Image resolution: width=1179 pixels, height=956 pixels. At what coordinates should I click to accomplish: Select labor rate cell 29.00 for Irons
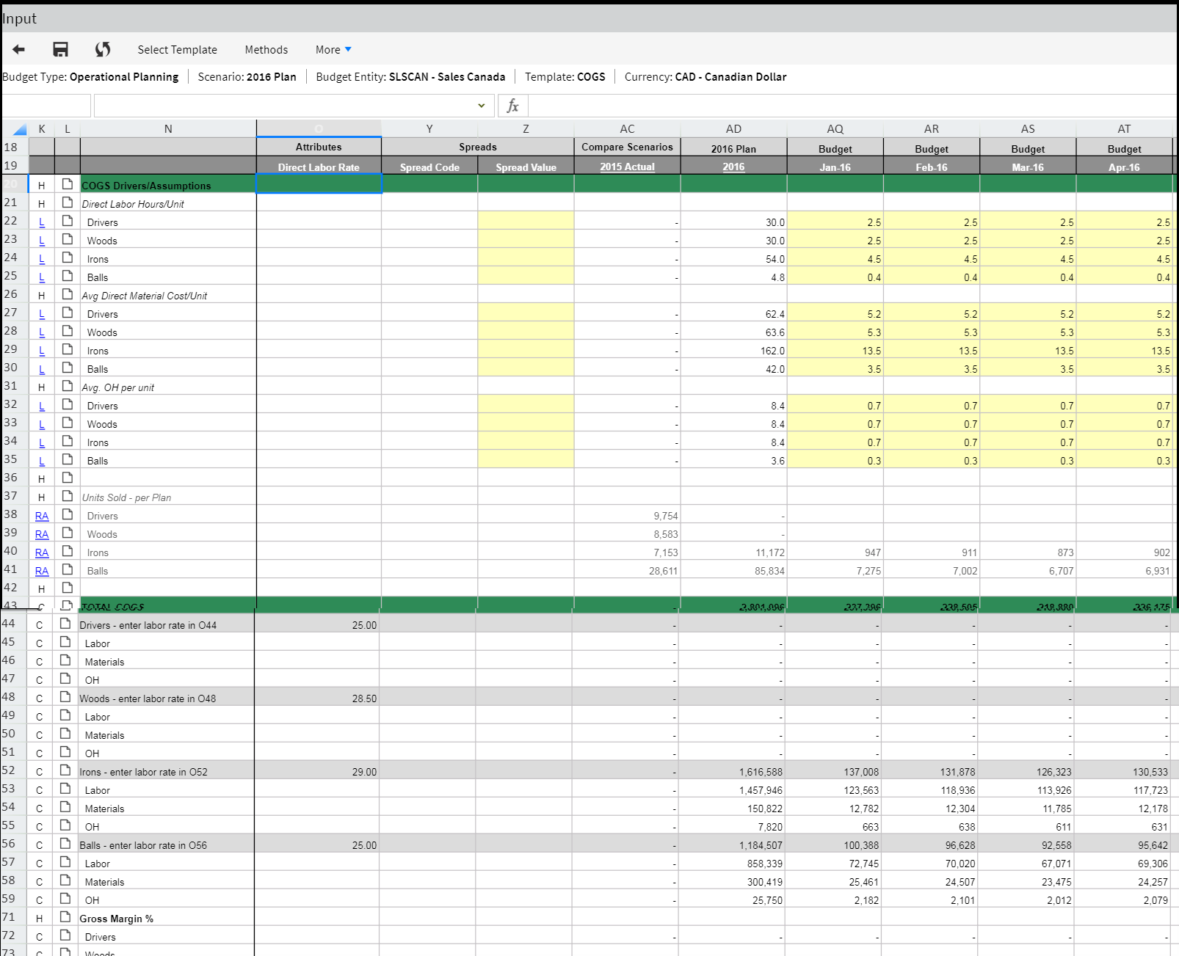(317, 772)
